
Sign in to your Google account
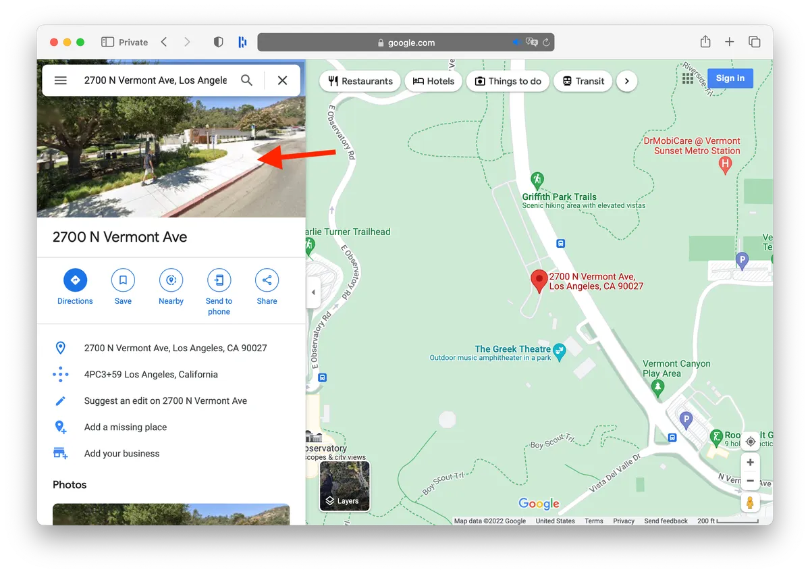tap(730, 78)
